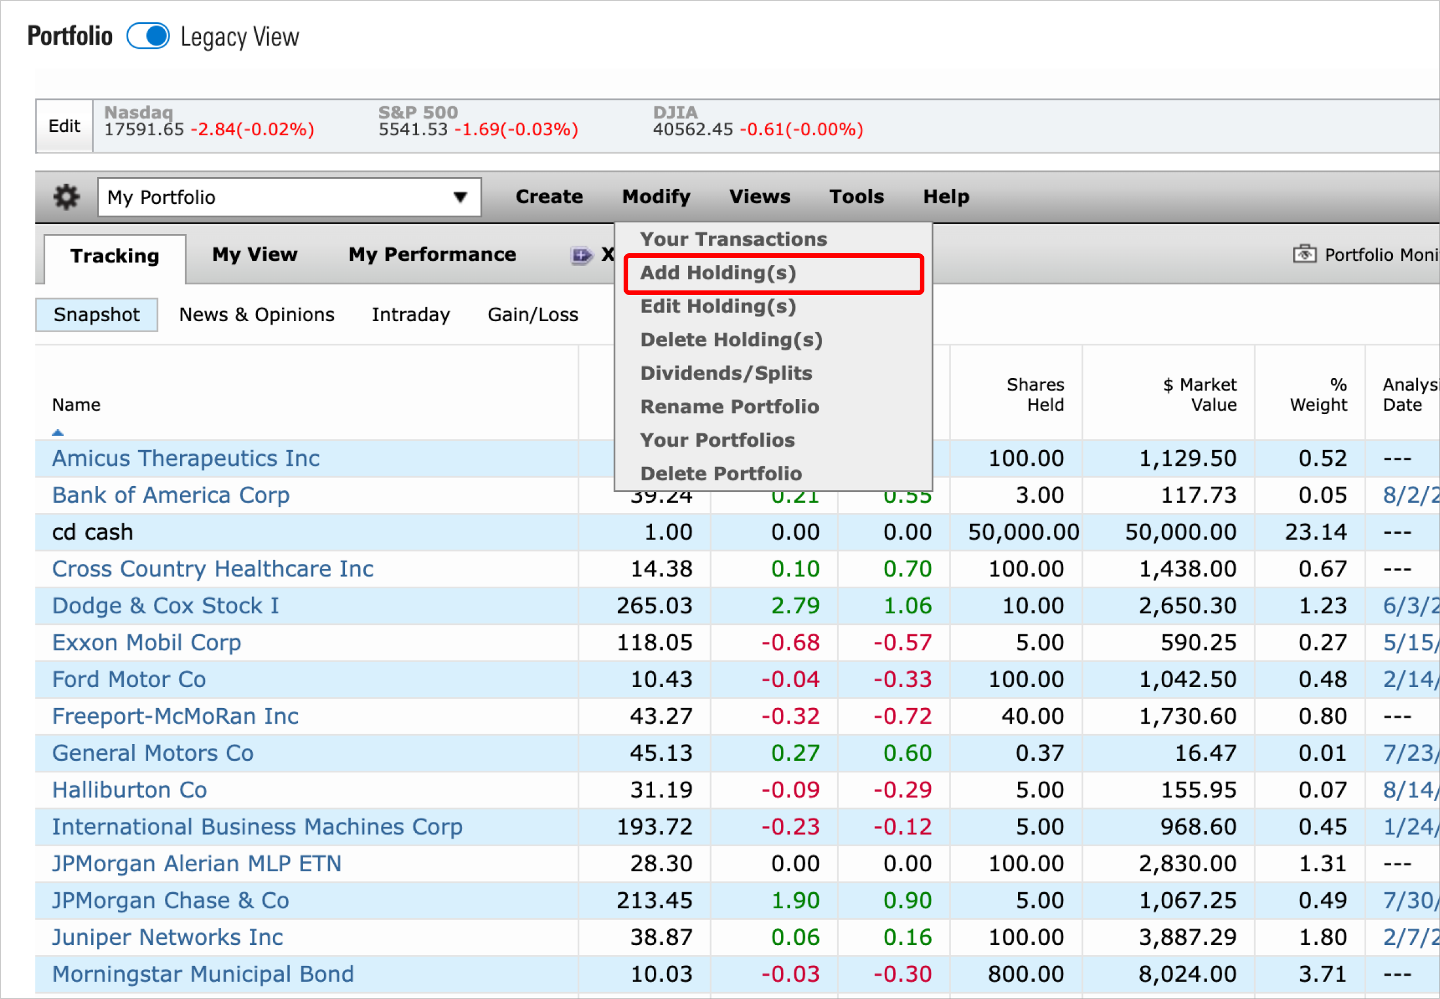
Task: Click the Analysis Date column header
Action: (1410, 395)
